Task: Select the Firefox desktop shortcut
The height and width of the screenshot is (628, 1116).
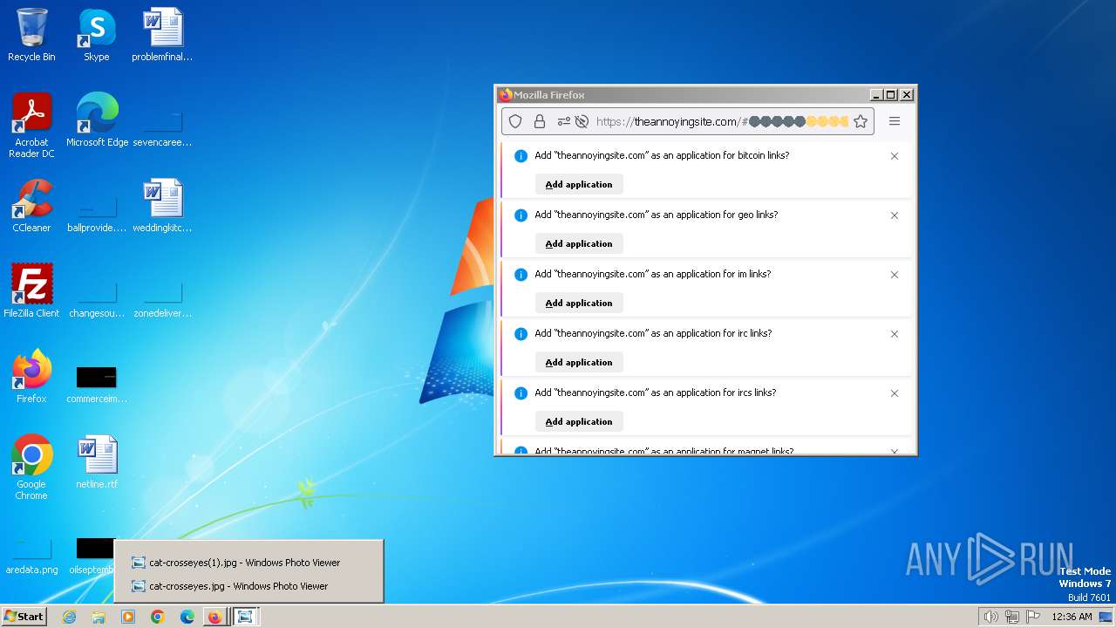Action: (x=31, y=377)
